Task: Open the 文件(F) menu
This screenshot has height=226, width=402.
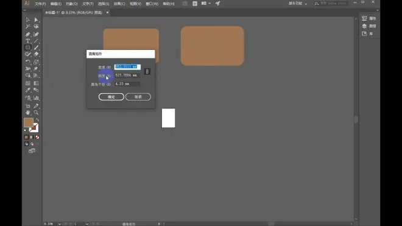Action: (40, 4)
